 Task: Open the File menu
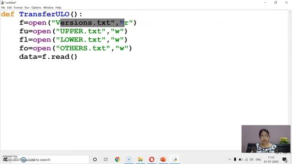(x=3, y=8)
